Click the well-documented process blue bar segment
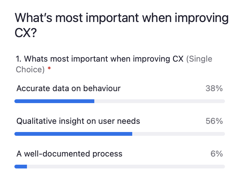Screen dimensions: 240x176 [x=21, y=167]
